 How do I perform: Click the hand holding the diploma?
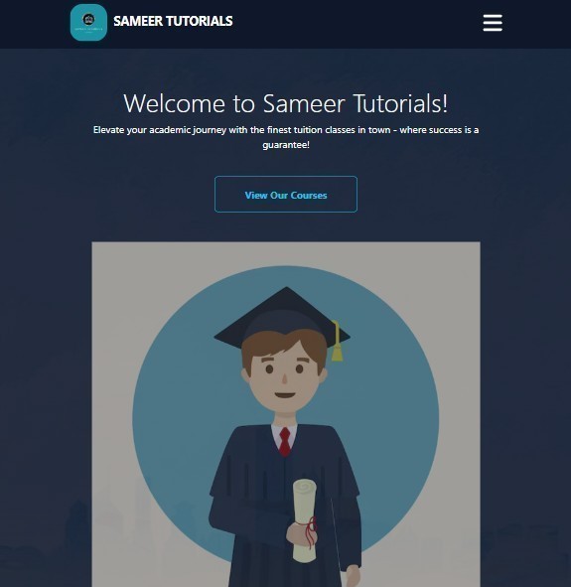299,533
